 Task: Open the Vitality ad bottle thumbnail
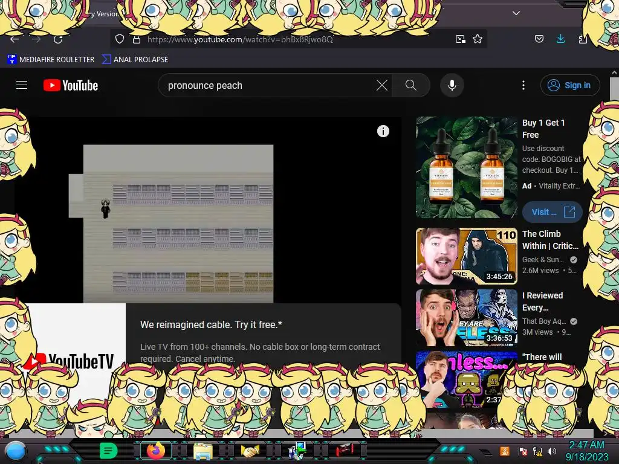point(466,167)
